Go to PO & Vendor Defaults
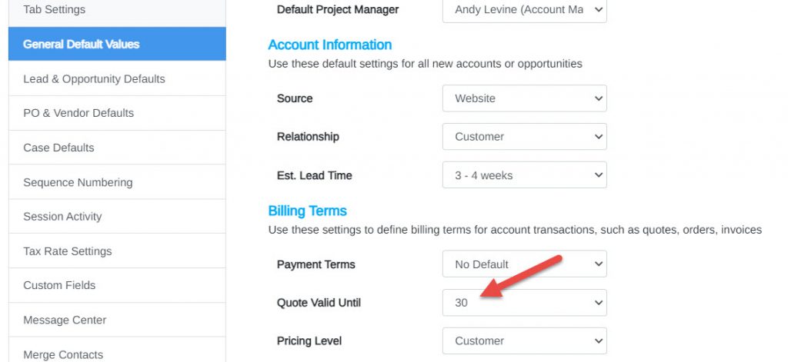 [x=117, y=113]
